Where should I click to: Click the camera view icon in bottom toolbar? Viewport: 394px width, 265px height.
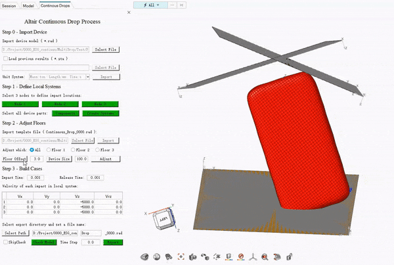[192, 257]
